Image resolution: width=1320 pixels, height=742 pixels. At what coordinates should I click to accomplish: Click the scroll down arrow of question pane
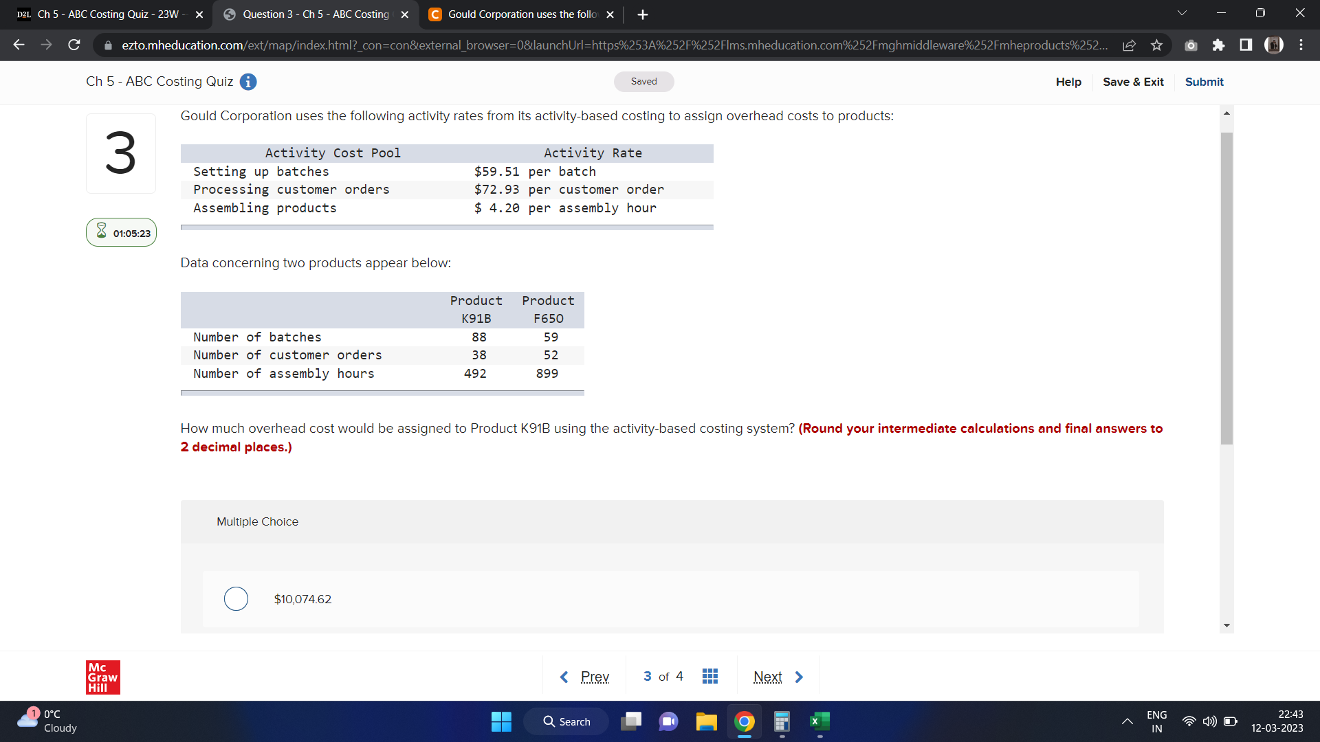[x=1226, y=625]
